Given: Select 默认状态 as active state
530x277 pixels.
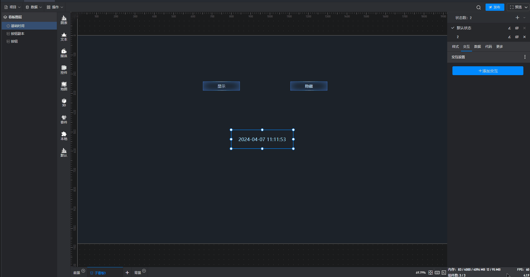Looking at the screenshot, I should coord(464,28).
